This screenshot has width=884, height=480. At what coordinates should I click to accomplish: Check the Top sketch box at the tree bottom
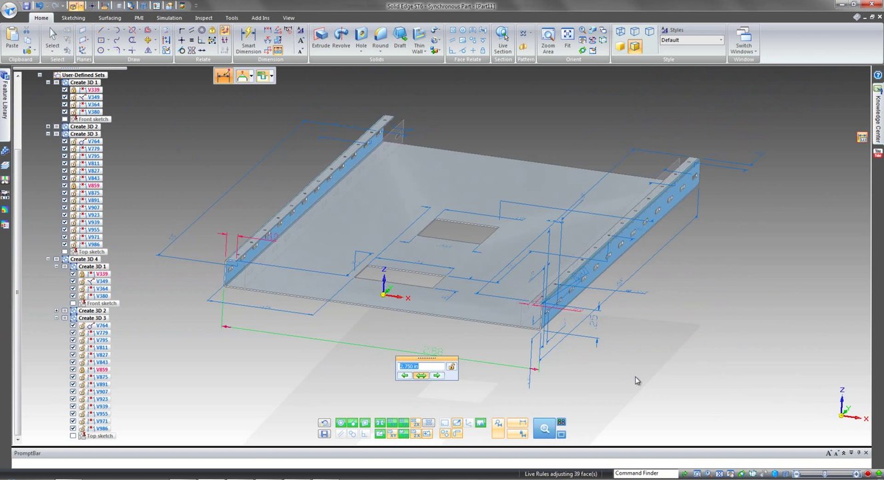pos(73,436)
